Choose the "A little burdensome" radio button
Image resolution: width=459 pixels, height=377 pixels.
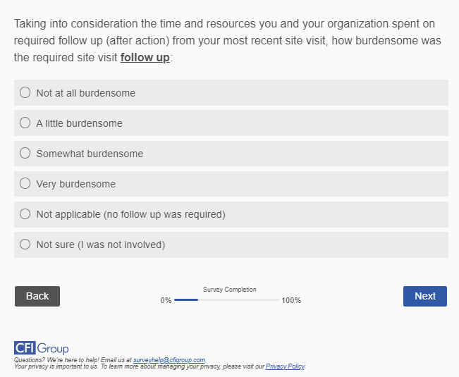25,123
